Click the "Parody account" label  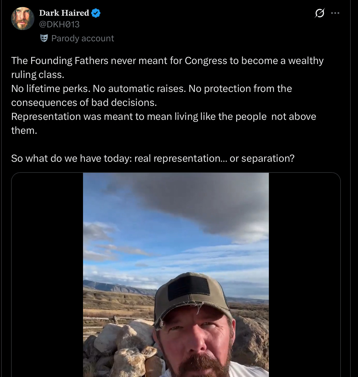tap(82, 38)
